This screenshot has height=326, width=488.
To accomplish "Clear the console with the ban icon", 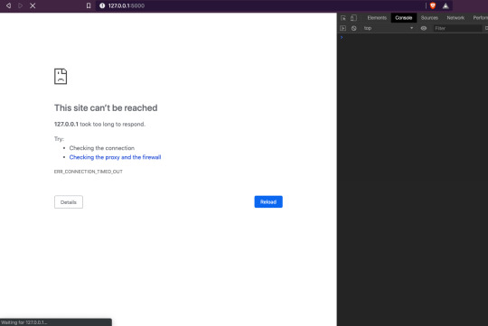I will tap(354, 28).
